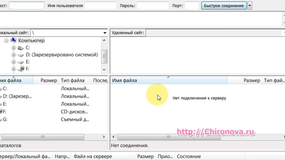Select the Компьютер icon in the tree
This screenshot has width=285, height=160.
[x=13, y=40]
